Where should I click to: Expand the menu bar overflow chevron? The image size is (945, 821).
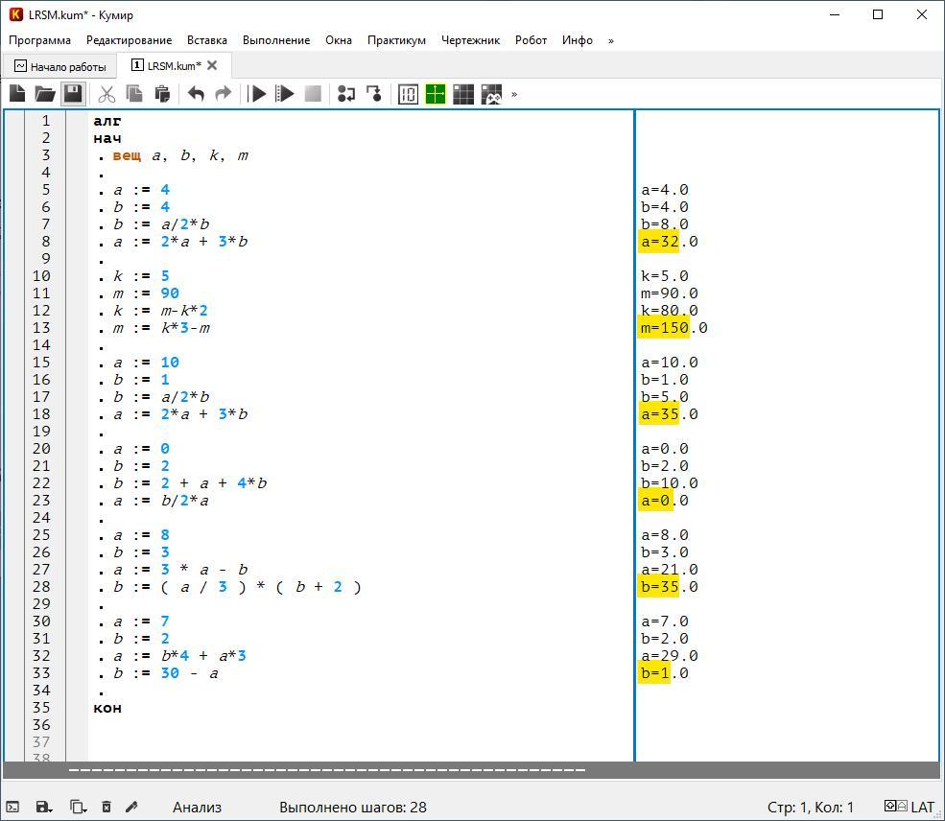[611, 41]
